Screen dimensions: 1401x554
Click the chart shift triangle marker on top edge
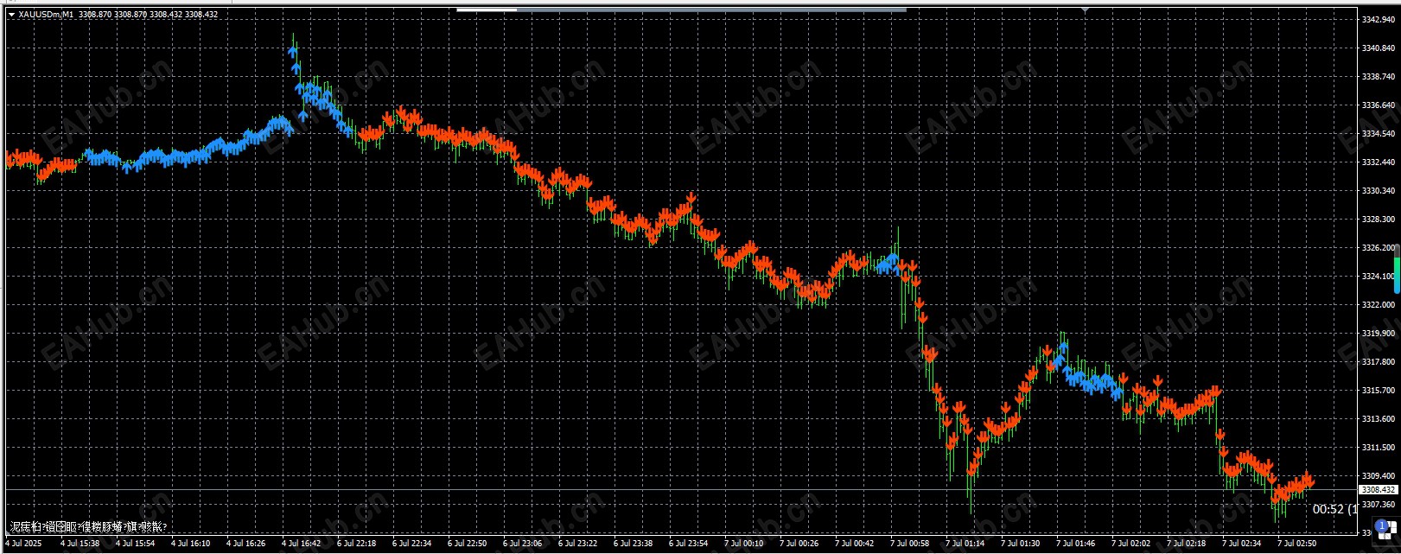[x=1086, y=10]
